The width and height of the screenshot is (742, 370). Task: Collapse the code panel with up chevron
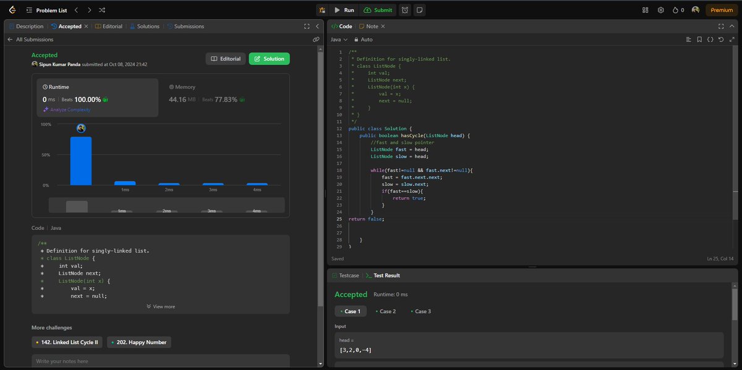(731, 27)
